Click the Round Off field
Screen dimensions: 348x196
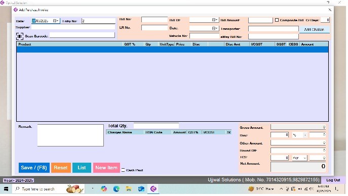tap(298, 151)
